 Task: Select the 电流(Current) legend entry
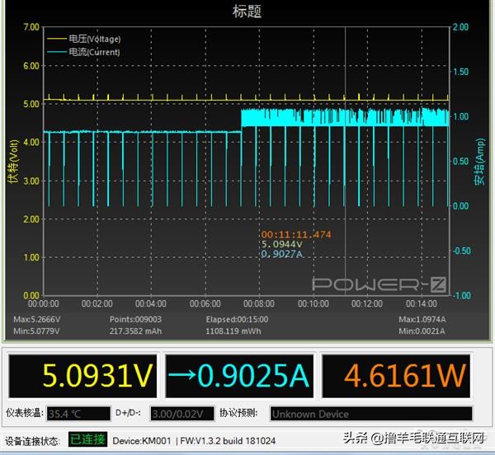coord(94,52)
